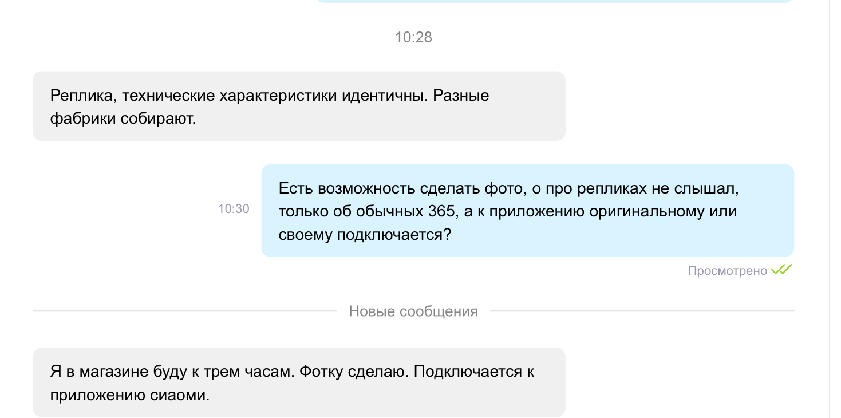Viewport: 841px width, 418px height.
Task: Click the last incoming message about магазине
Action: coord(299,382)
